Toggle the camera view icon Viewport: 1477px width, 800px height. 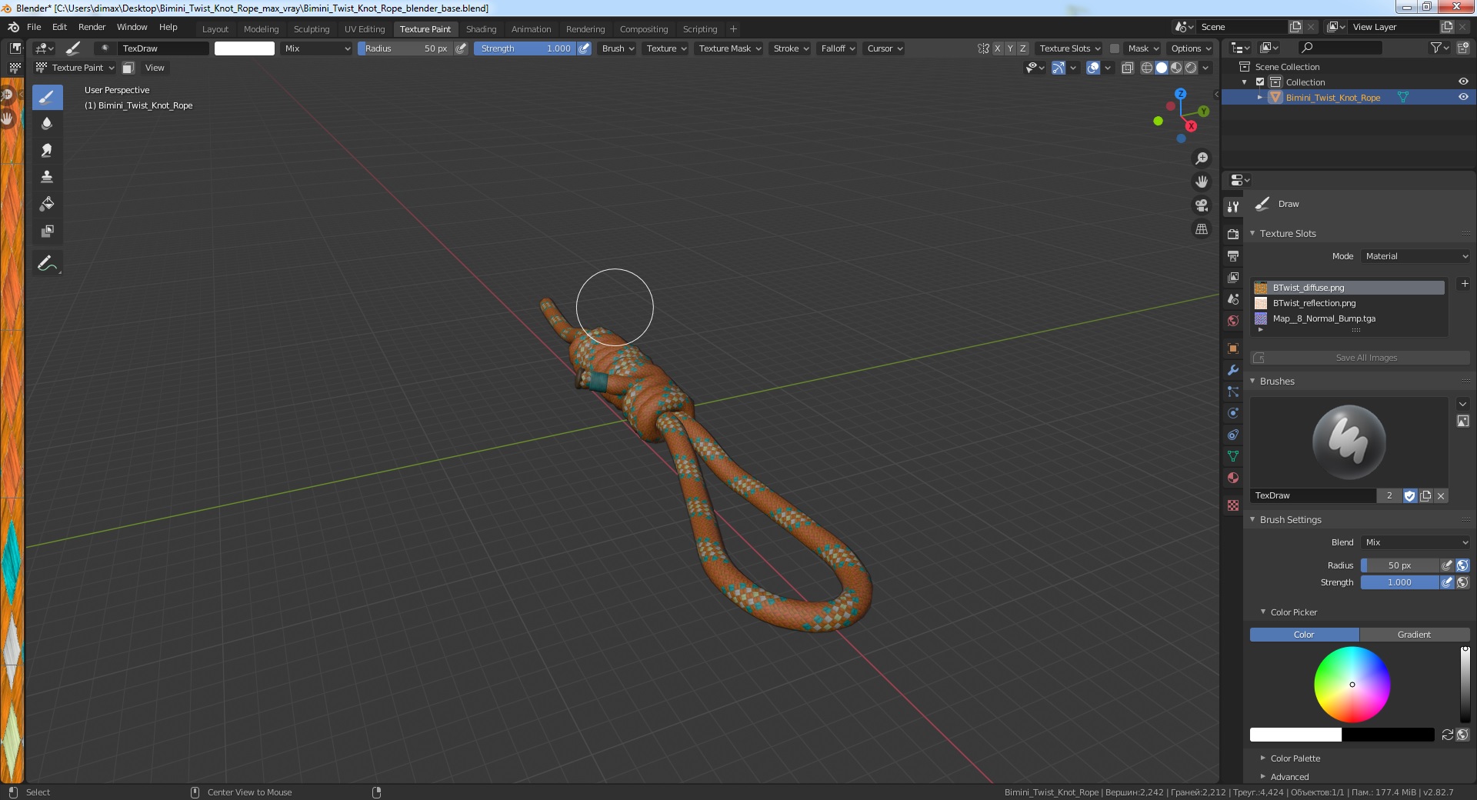[1201, 205]
